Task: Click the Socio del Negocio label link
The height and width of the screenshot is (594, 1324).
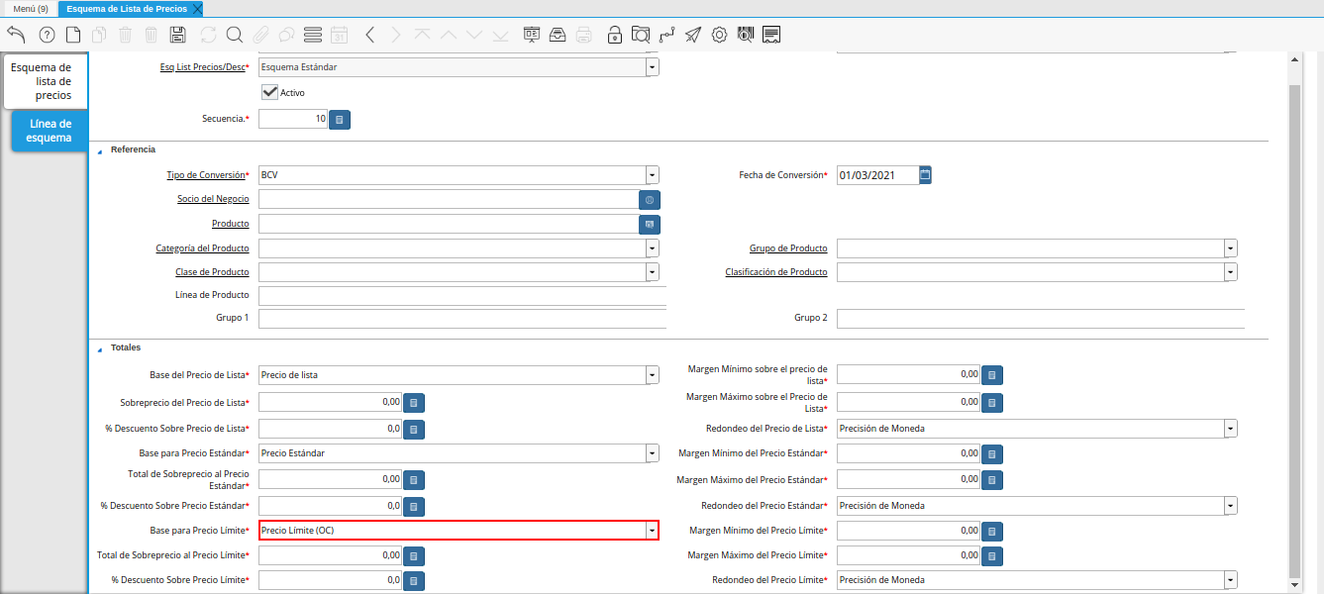Action: [x=213, y=199]
